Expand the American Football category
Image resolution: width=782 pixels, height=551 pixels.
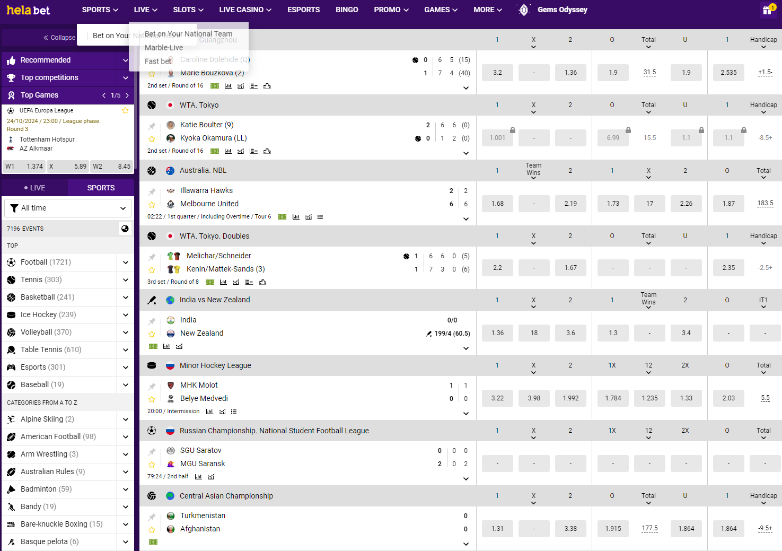(x=126, y=437)
